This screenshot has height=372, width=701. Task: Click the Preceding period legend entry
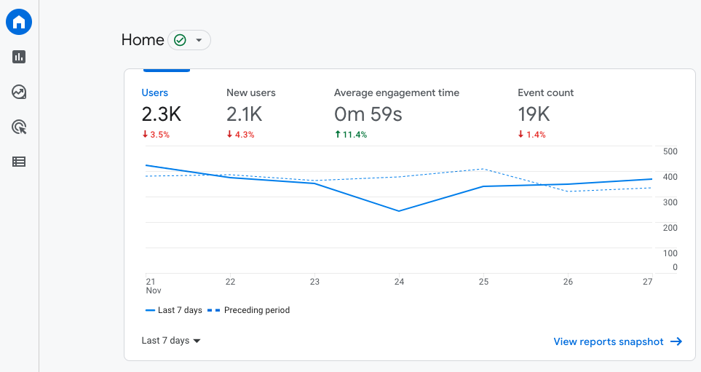point(249,310)
